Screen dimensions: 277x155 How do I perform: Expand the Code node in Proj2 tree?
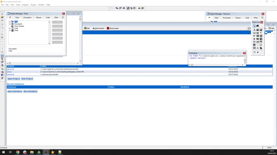coord(10,28)
